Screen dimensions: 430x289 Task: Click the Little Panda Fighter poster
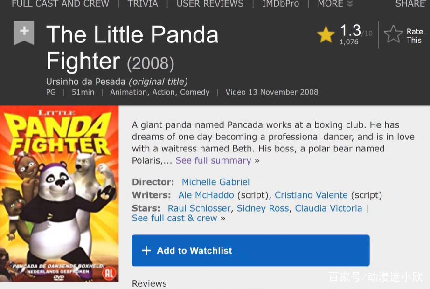coord(59,194)
